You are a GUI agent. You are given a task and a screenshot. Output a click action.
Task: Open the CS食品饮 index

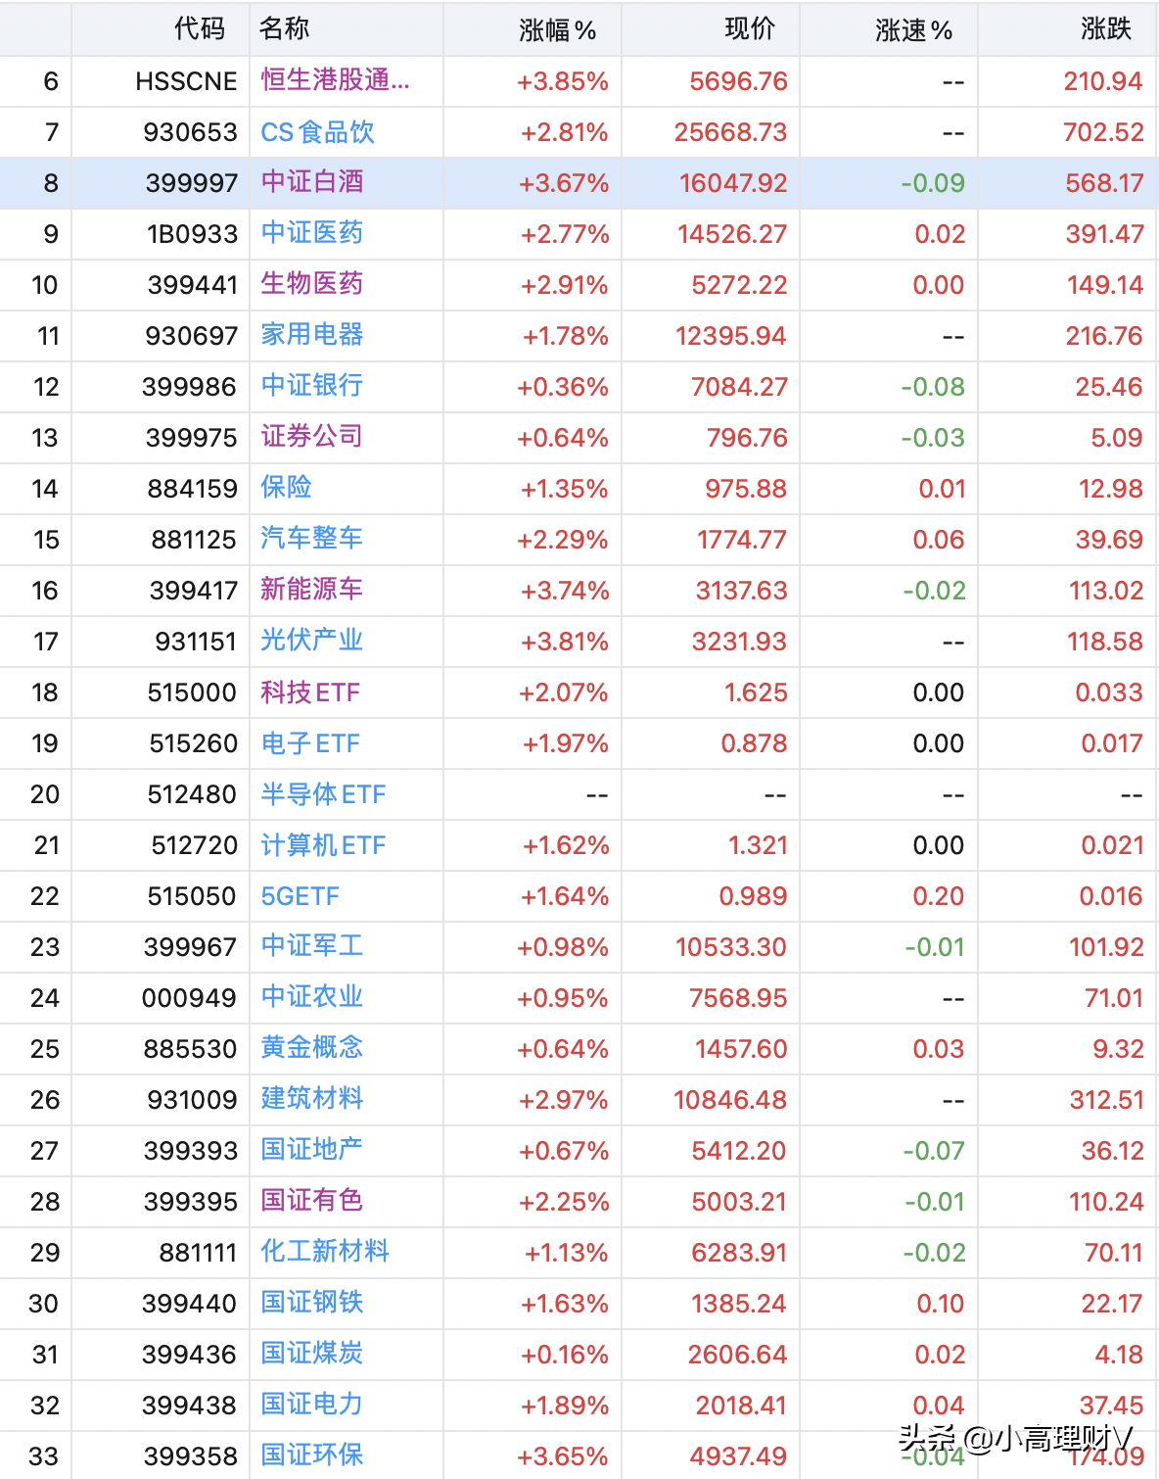tap(318, 131)
